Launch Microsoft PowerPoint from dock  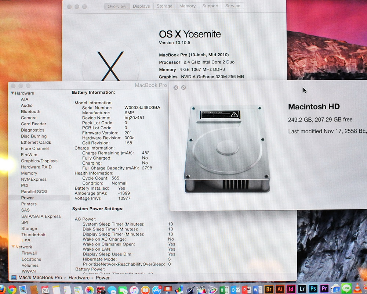[x=247, y=290]
